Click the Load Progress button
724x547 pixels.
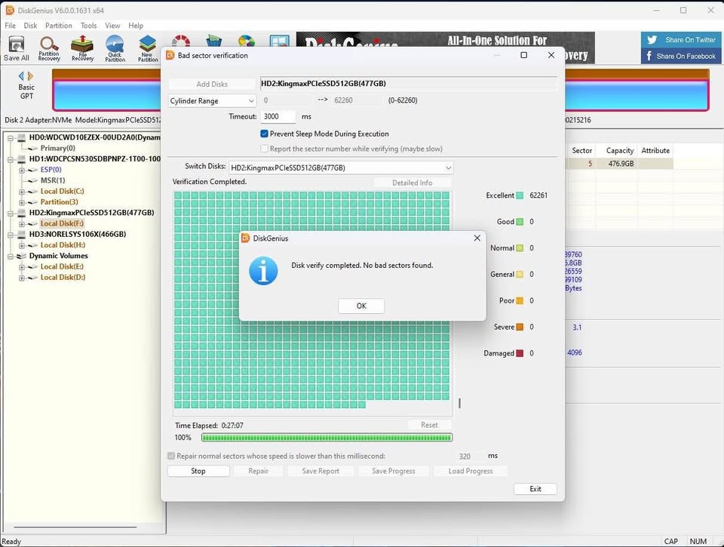pyautogui.click(x=471, y=471)
